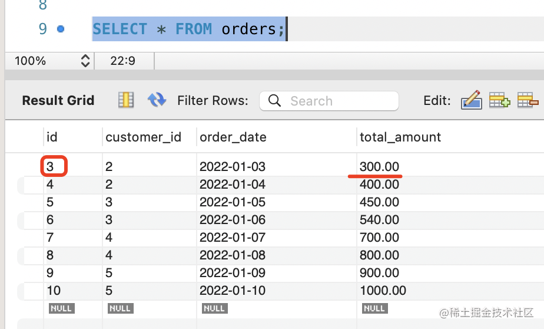Select the 1000.00 total amount cell
544x329 pixels.
[383, 291]
